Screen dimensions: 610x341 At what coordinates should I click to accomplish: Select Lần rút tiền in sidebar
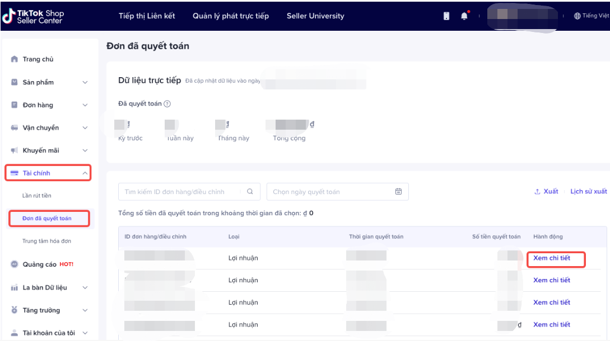(37, 196)
